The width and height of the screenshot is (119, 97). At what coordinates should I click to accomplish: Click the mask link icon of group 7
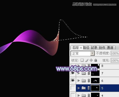[x=89, y=73]
